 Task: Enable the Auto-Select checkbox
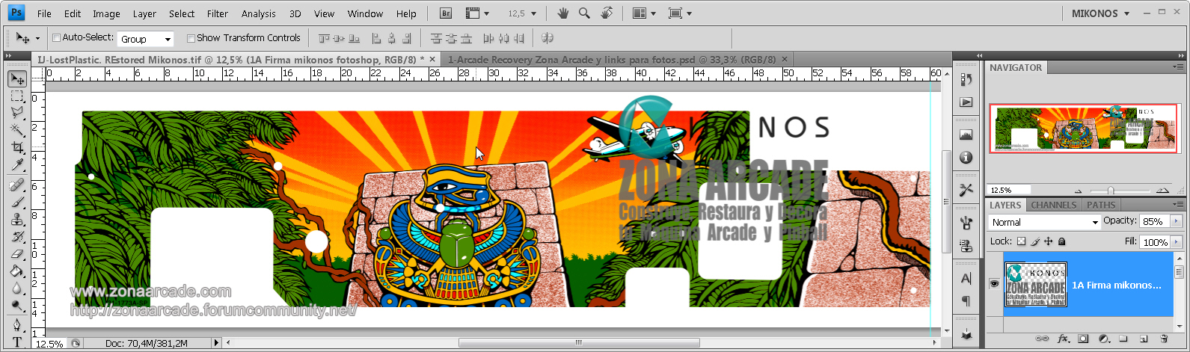point(56,38)
